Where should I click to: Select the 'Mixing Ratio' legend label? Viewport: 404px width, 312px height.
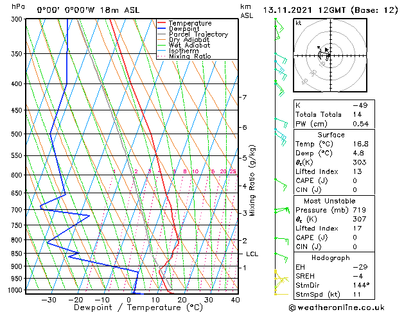pyautogui.click(x=190, y=56)
